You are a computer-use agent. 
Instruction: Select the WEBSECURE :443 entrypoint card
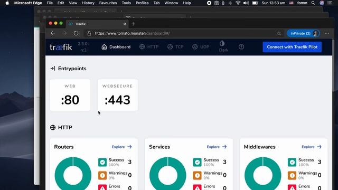[x=117, y=95]
